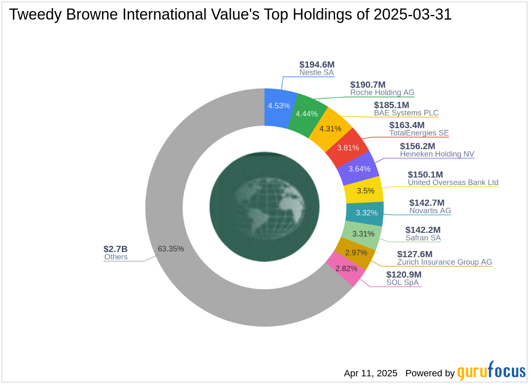Click the $190.7M value
The height and width of the screenshot is (384, 529).
pos(367,85)
